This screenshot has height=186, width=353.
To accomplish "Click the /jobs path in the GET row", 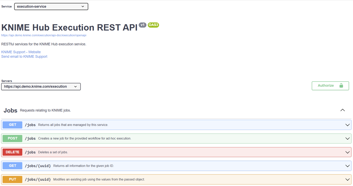I will coord(30,125).
